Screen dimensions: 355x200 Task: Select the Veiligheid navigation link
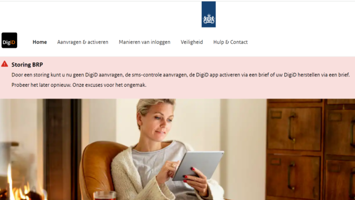click(192, 42)
